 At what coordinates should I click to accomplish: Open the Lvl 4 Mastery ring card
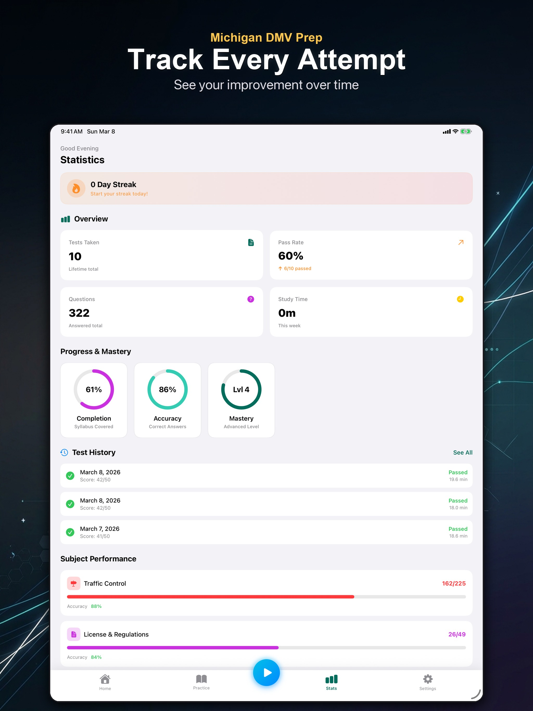pos(242,400)
